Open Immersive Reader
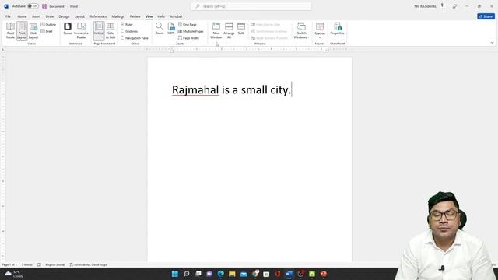This screenshot has height=280, width=498. [x=81, y=31]
